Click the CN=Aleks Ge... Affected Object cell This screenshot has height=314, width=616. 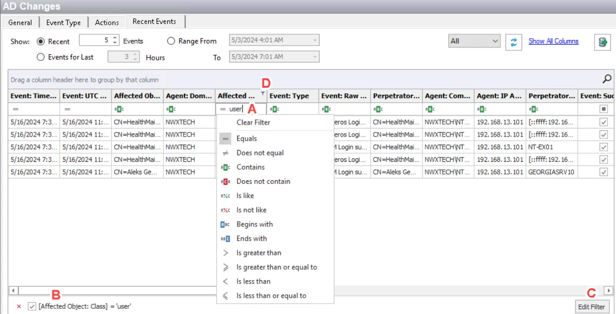pos(137,172)
